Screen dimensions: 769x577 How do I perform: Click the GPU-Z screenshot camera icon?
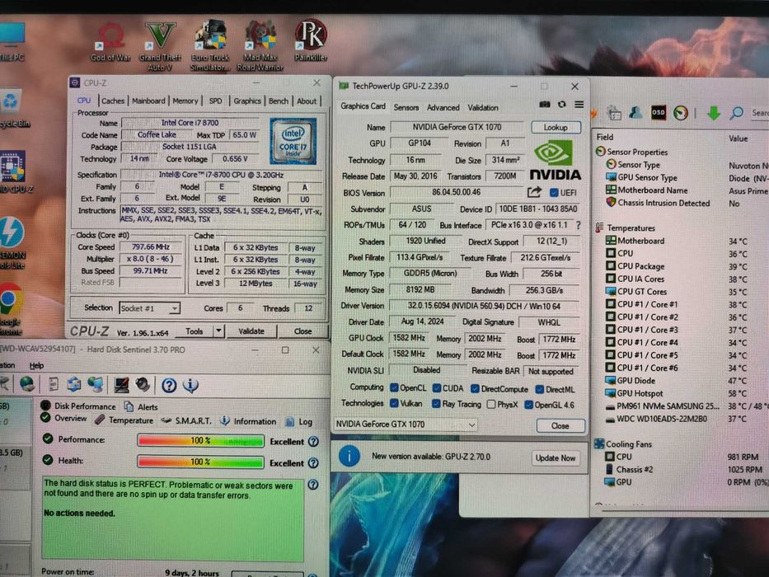(545, 104)
